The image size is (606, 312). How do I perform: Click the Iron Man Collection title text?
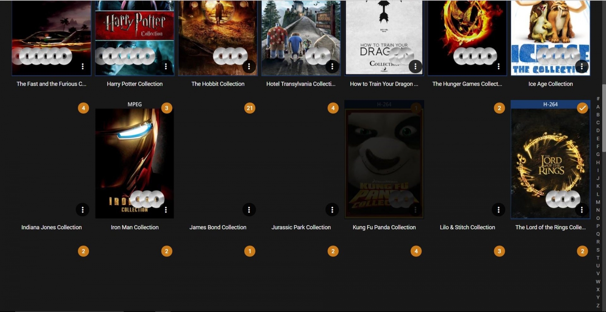(135, 227)
